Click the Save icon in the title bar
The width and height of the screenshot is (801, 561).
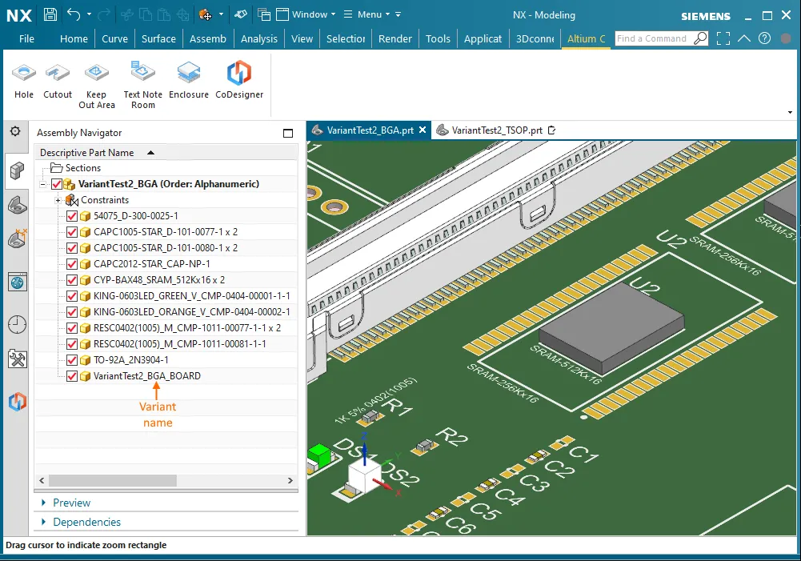click(50, 14)
